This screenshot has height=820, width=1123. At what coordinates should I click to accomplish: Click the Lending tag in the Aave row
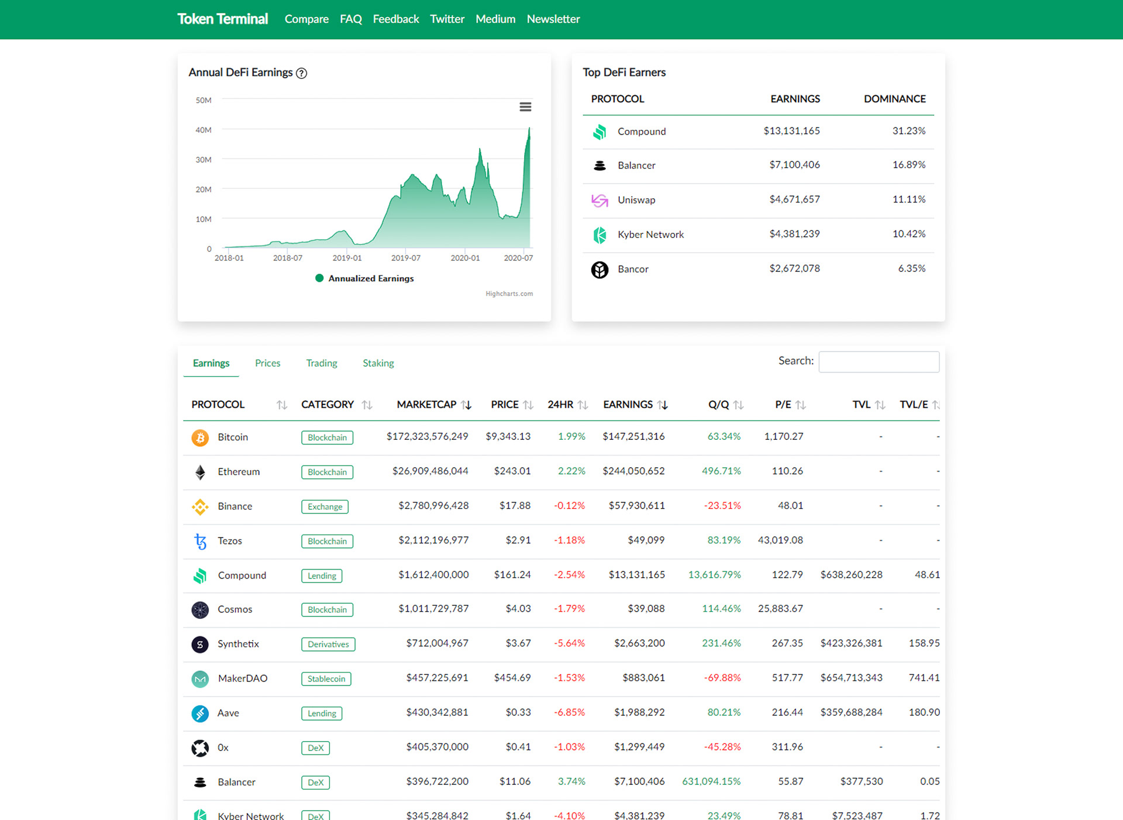(x=322, y=713)
